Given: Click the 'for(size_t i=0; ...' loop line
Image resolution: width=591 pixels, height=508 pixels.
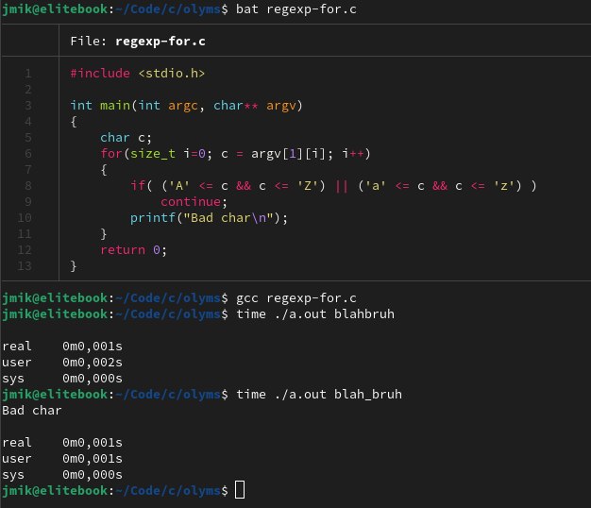Looking at the screenshot, I should coord(235,154).
